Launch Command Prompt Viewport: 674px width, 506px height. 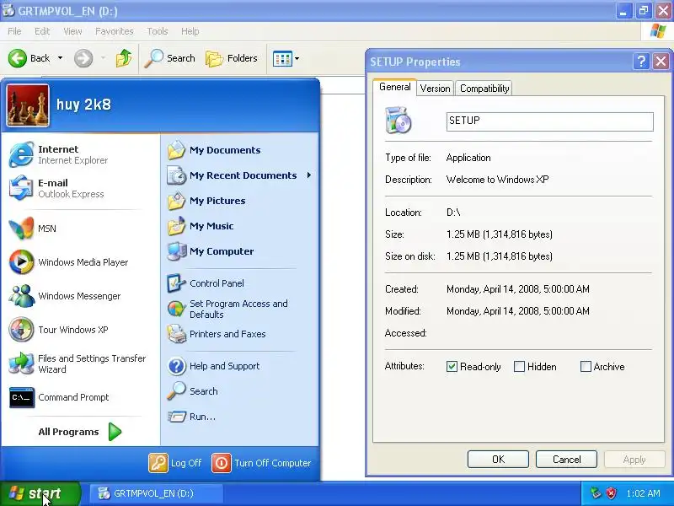59,397
